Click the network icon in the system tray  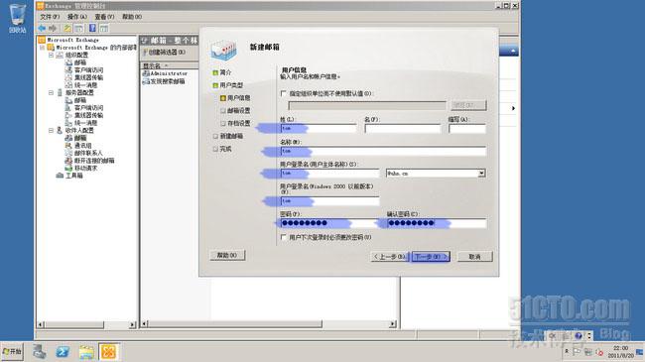(587, 352)
